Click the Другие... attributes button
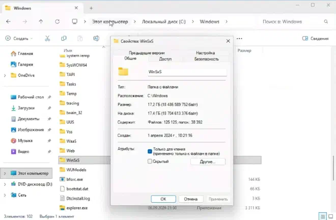 click(208, 161)
